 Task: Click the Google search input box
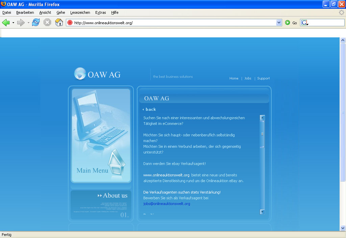coord(326,23)
